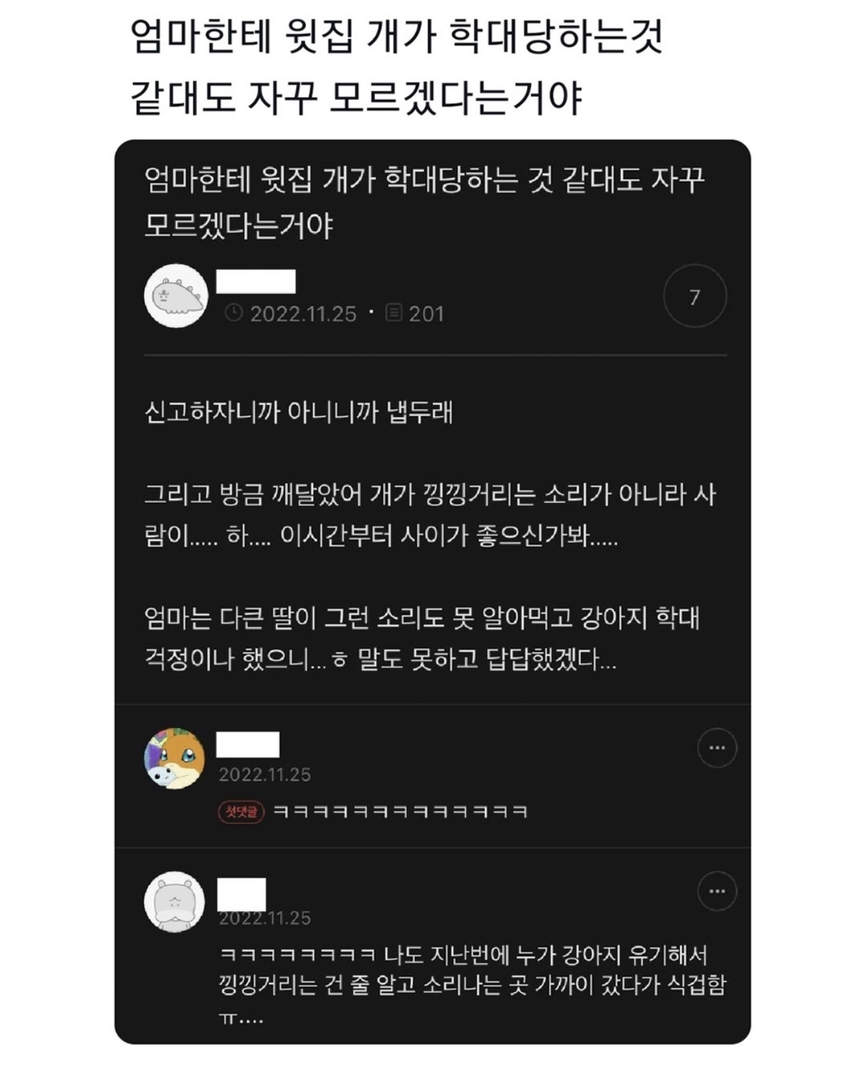This screenshot has width=865, height=1067.
Task: Click the first comment's ㅋㅋㅋ text
Action: click(400, 812)
